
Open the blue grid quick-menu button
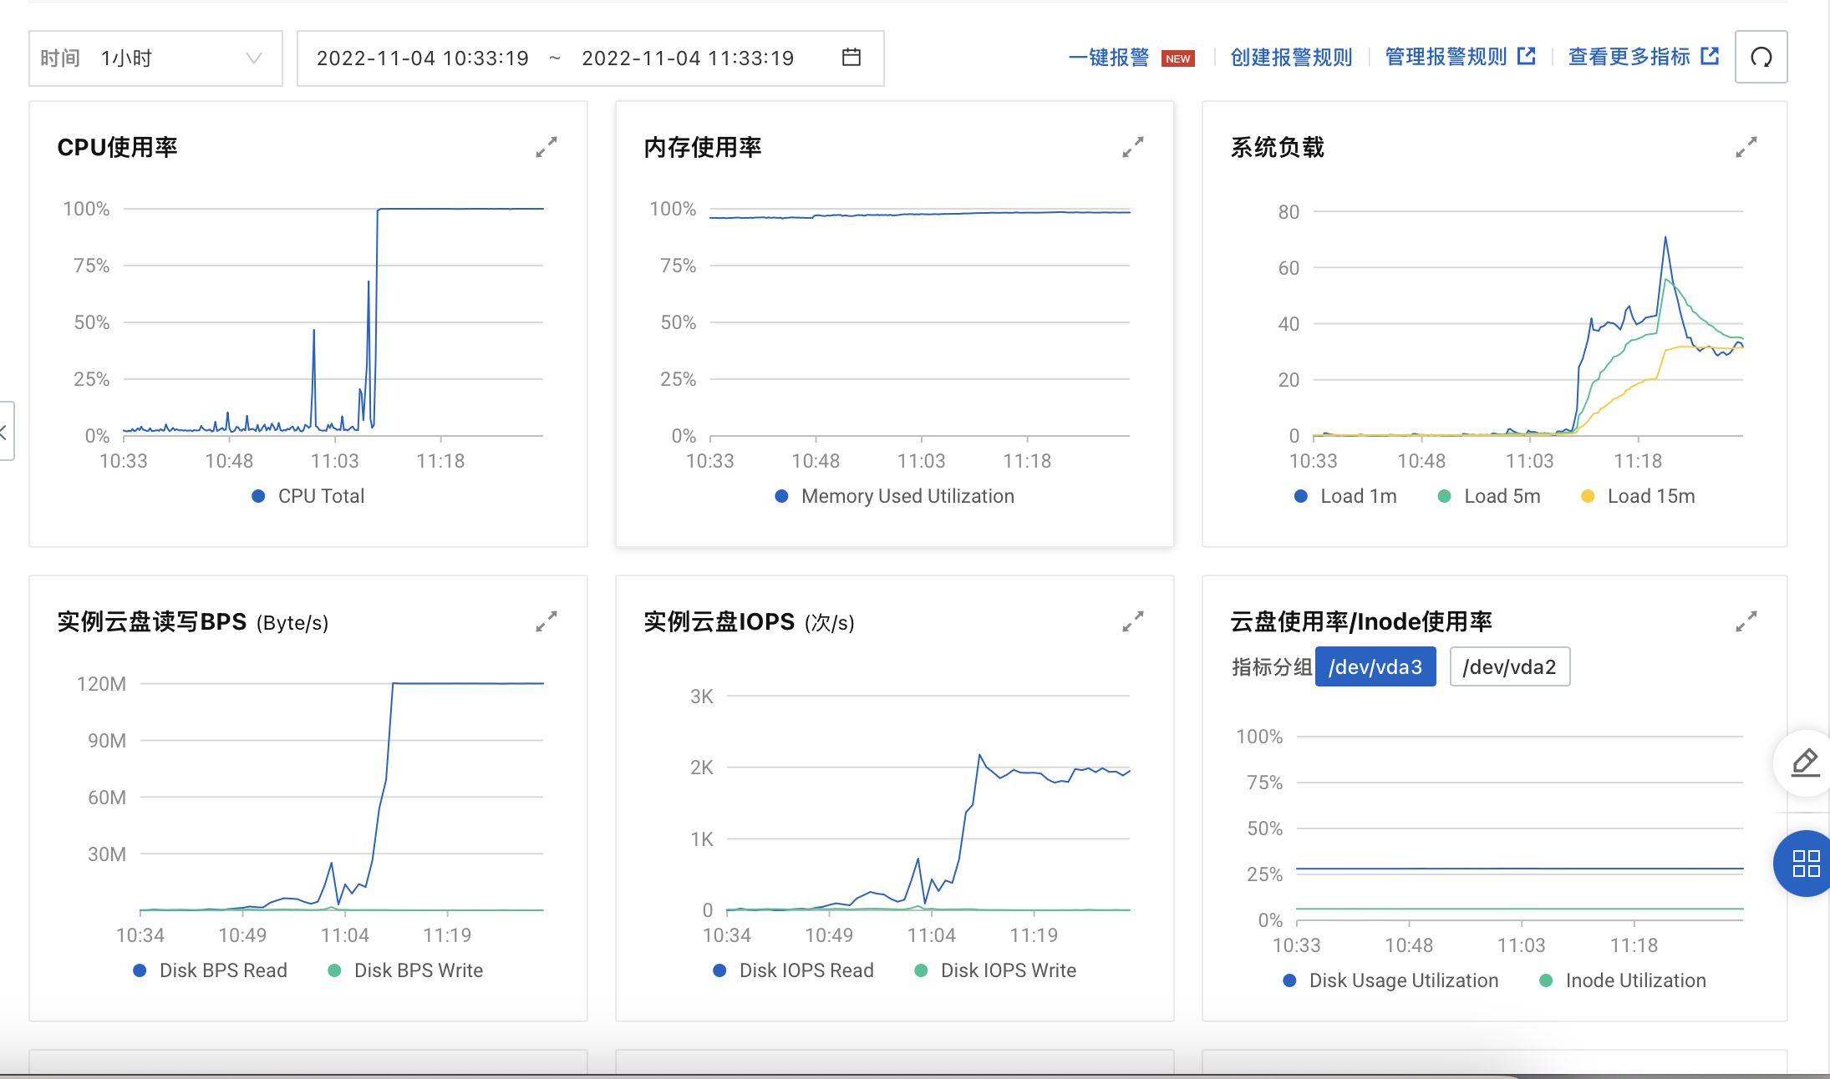[1805, 864]
